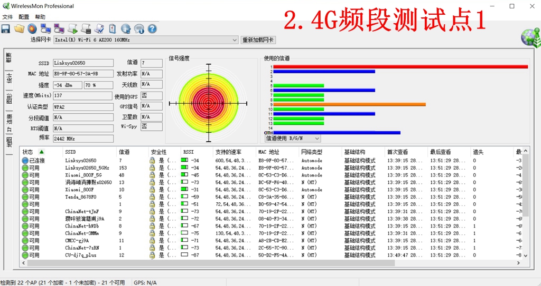Open the 帮助 menu
541x286 pixels.
point(40,17)
